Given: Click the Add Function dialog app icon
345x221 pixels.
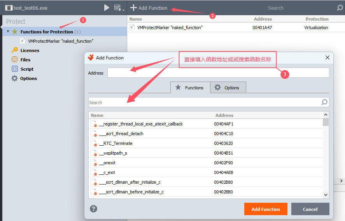Looking at the screenshot, I should pyautogui.click(x=91, y=57).
